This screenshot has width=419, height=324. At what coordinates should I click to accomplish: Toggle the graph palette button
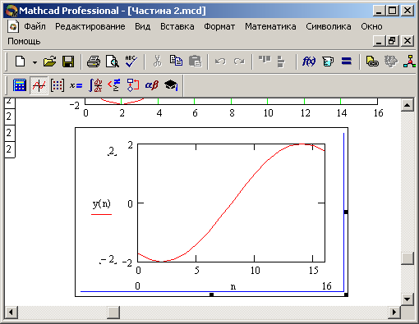(x=39, y=85)
